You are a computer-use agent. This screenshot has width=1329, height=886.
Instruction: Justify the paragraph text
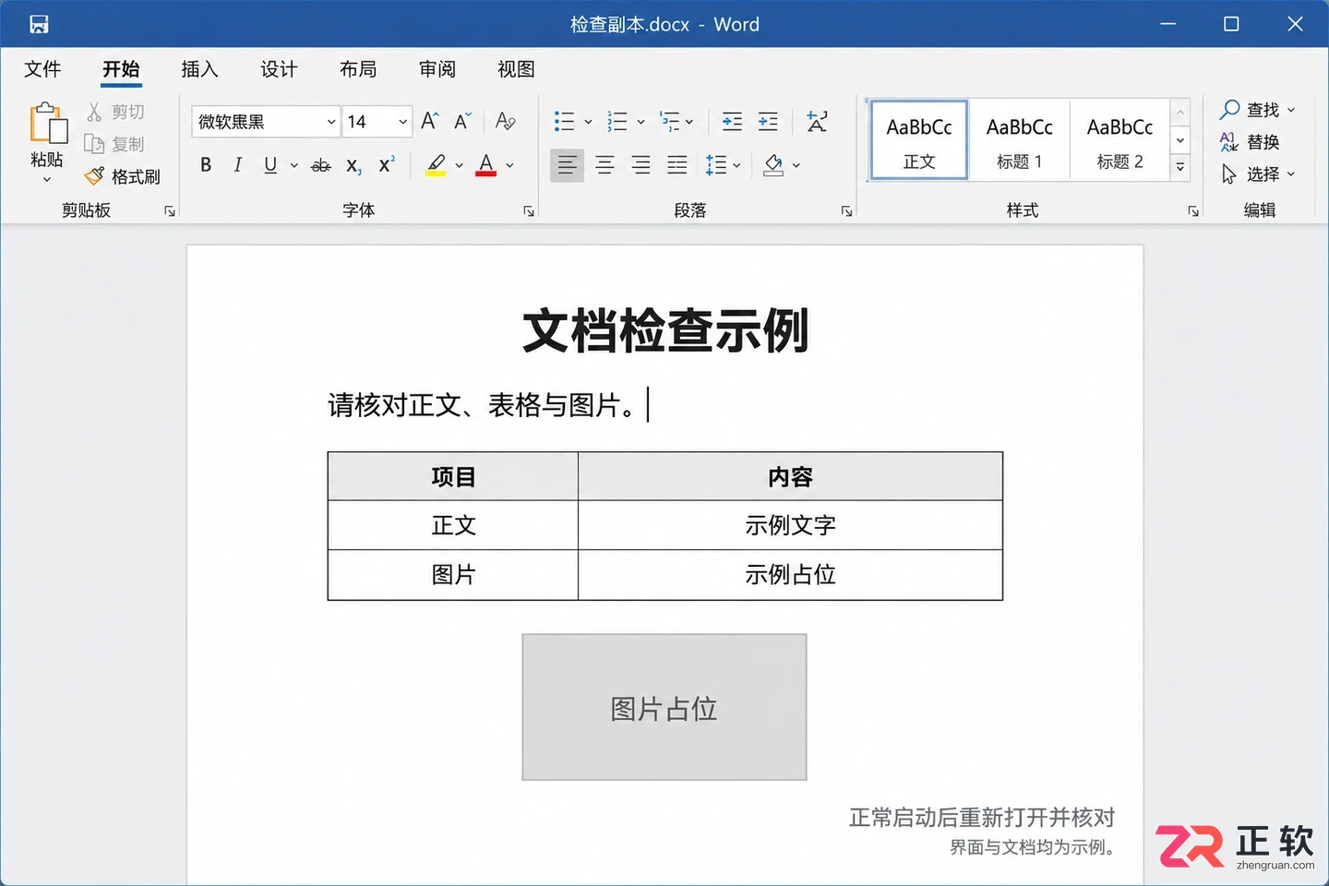click(x=677, y=165)
